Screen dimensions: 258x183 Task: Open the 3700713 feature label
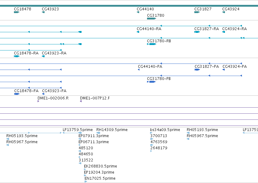[x=159, y=136]
